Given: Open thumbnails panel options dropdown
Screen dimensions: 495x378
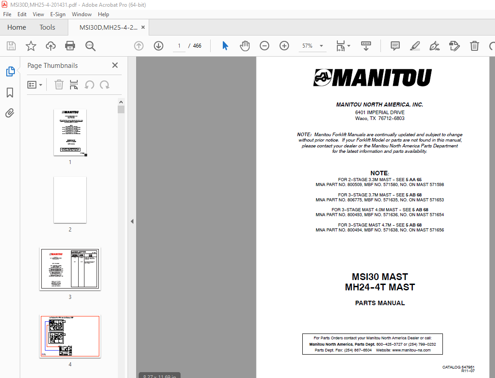Looking at the screenshot, I should (35, 84).
